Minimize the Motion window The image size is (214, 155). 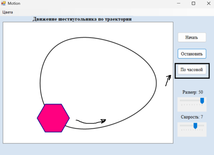point(179,3)
